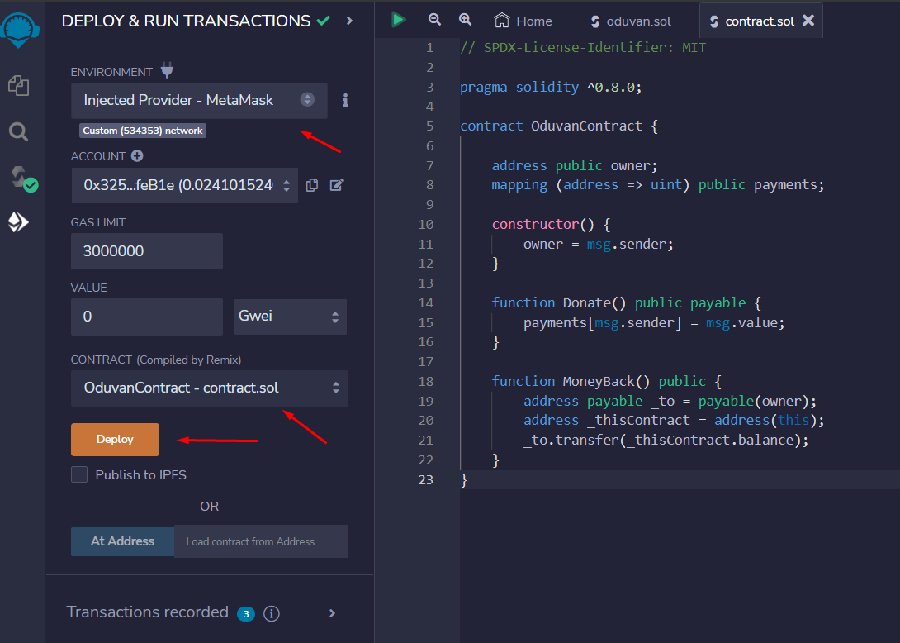The width and height of the screenshot is (900, 643).
Task: Open the File Explorer sidebar icon
Action: click(18, 84)
